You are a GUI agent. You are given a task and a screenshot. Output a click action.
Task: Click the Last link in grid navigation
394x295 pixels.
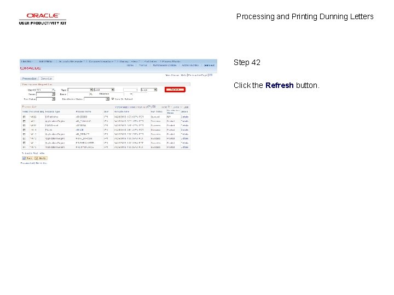(x=186, y=107)
